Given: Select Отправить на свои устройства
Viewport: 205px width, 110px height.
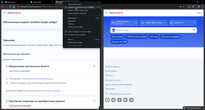Looking at the screenshot, I should pyautogui.click(x=82, y=35).
